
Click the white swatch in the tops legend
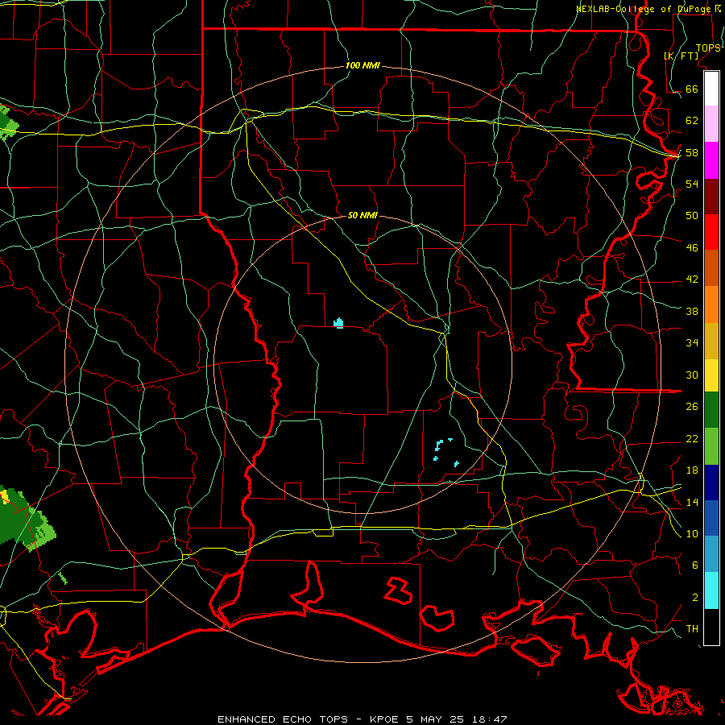pos(711,89)
